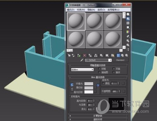Click the 不透明度 value field showing 100
Image resolution: width=157 pixels, height=121 pixels.
point(115,91)
